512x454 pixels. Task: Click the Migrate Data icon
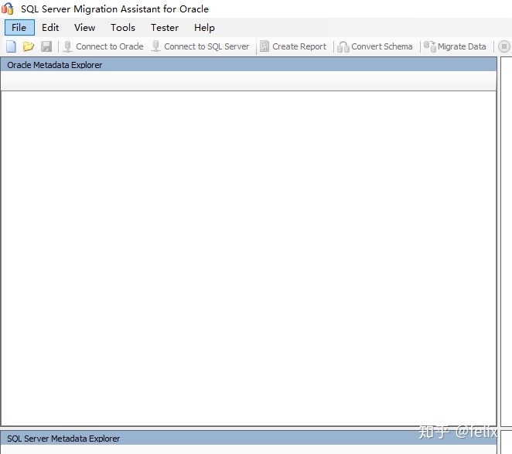pyautogui.click(x=430, y=46)
